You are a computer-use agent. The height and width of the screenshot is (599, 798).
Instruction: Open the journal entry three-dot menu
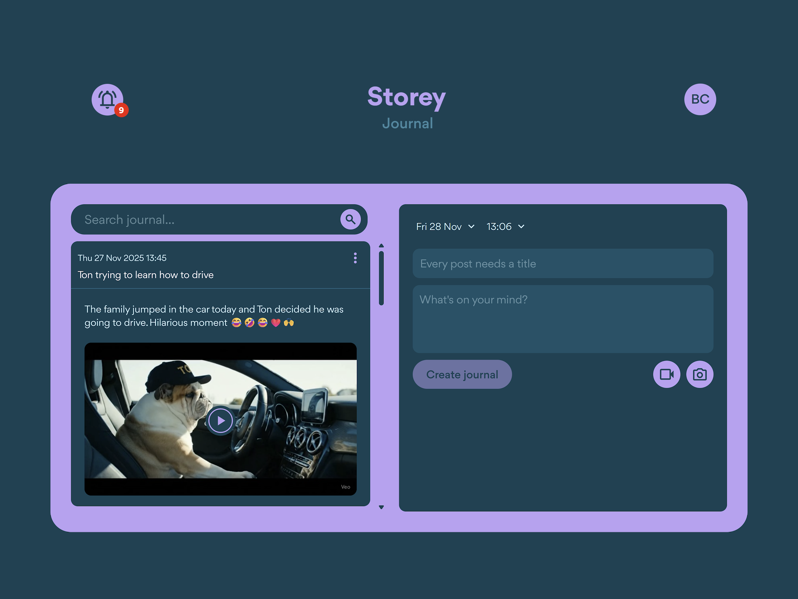coord(355,258)
